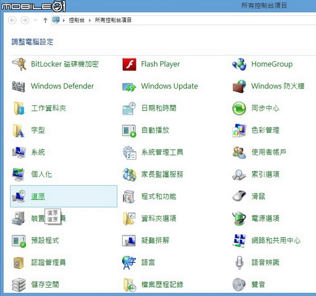
Task: Click the 網路和共用中心 link text
Action: pos(276,240)
